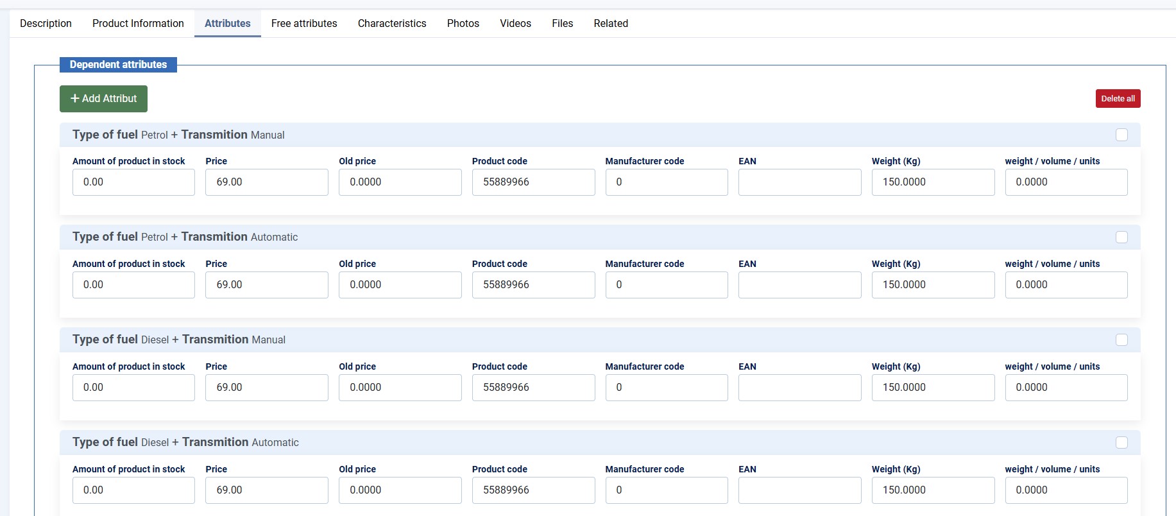Click Weight (Kg) field for Diesel Automatic
Viewport: 1176px width, 516px height.
tap(933, 490)
